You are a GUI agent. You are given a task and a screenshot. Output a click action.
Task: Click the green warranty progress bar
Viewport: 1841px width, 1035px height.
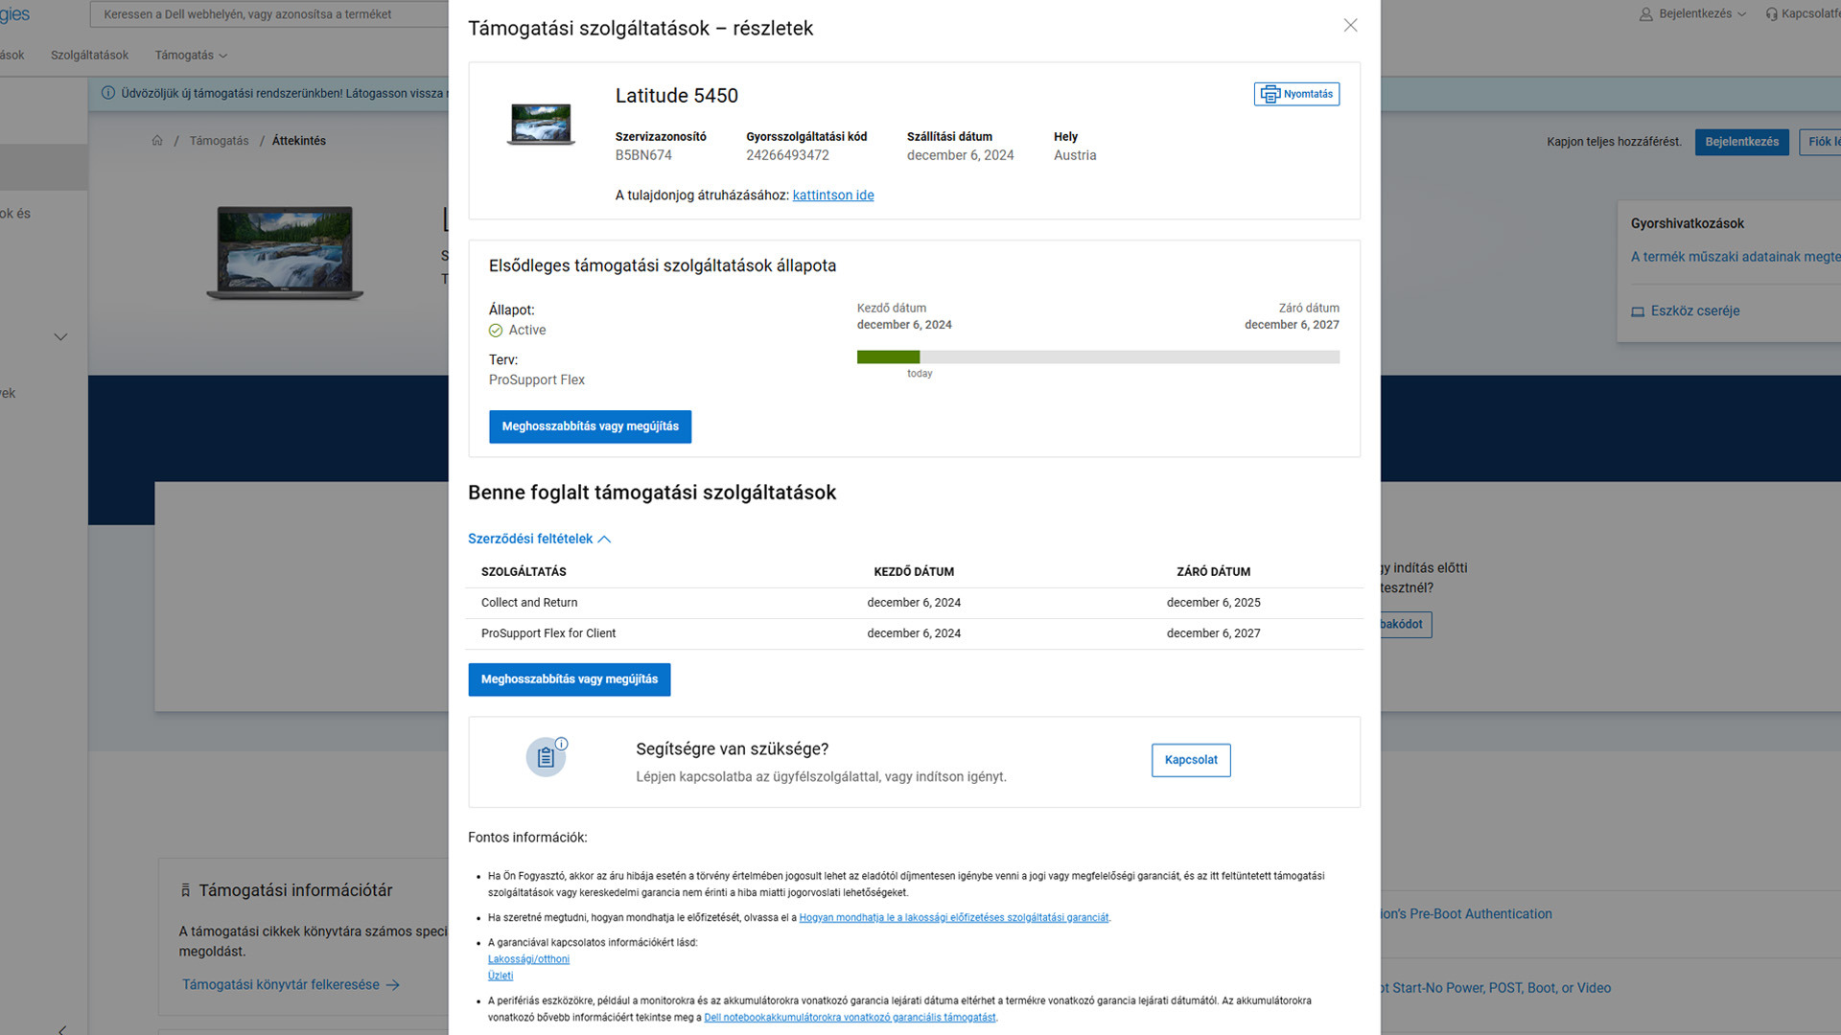click(888, 357)
